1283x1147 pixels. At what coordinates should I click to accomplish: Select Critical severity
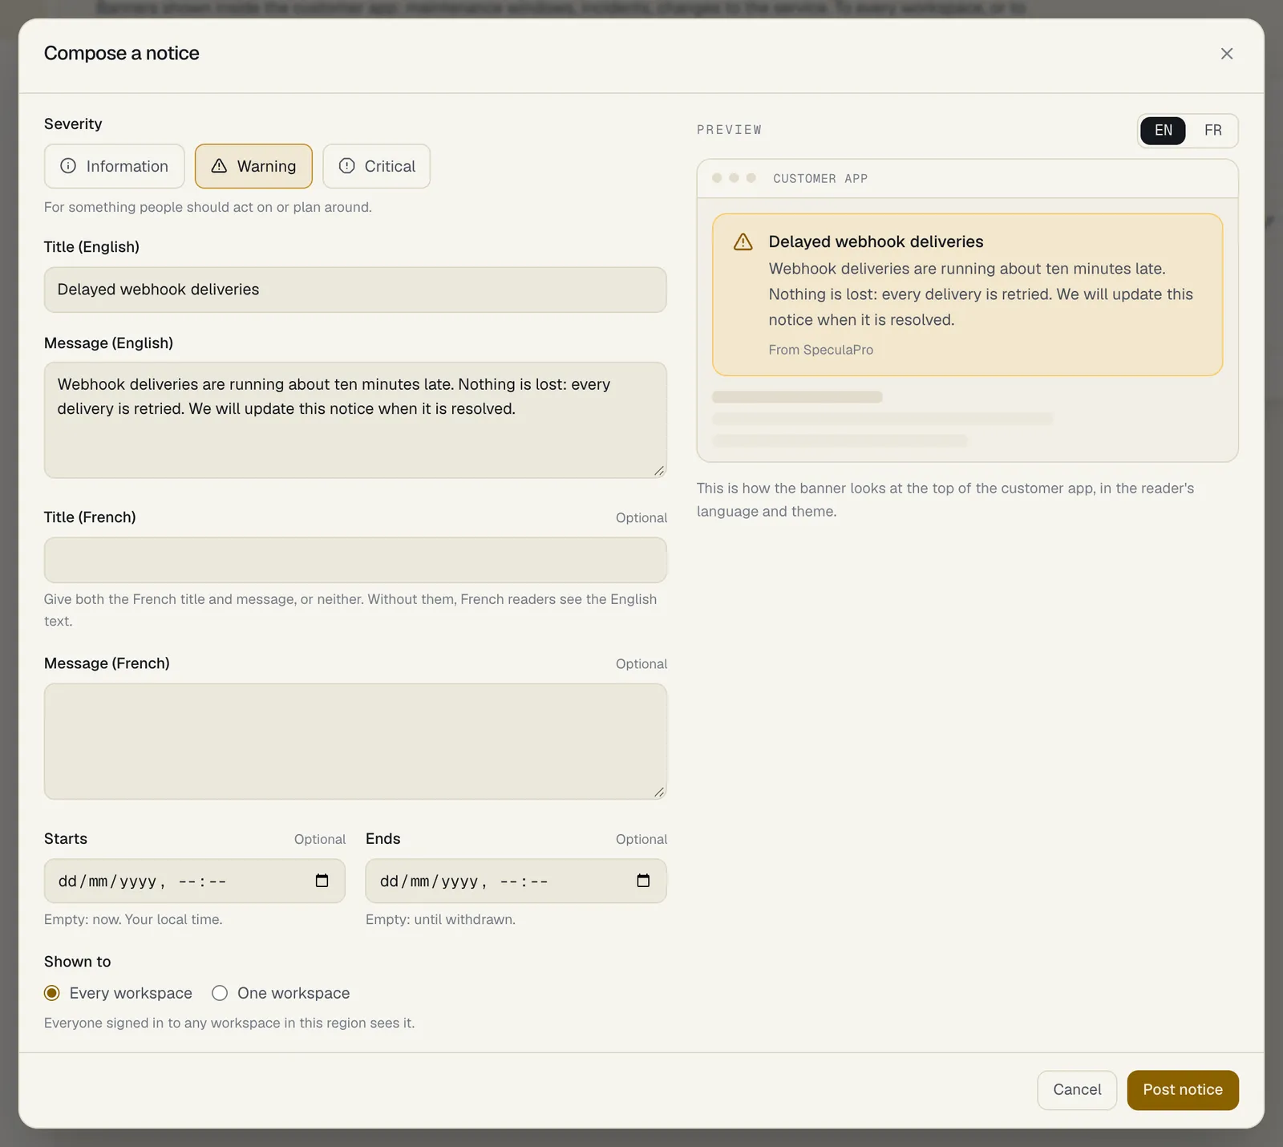coord(377,166)
